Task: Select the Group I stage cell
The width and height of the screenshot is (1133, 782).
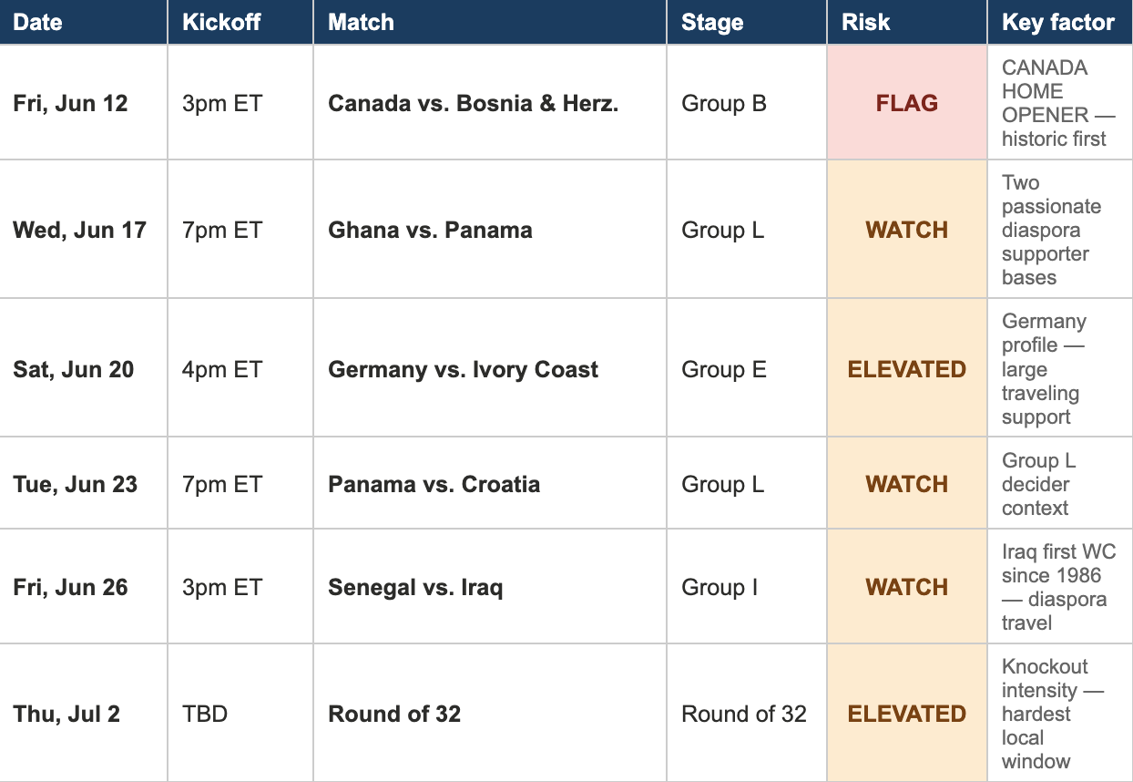Action: (747, 587)
